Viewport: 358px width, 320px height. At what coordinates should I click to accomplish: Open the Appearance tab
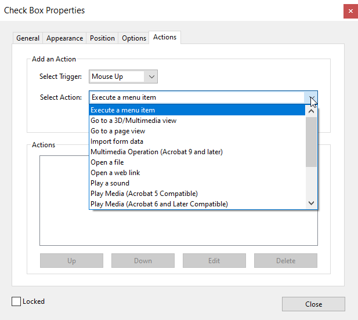(x=64, y=38)
